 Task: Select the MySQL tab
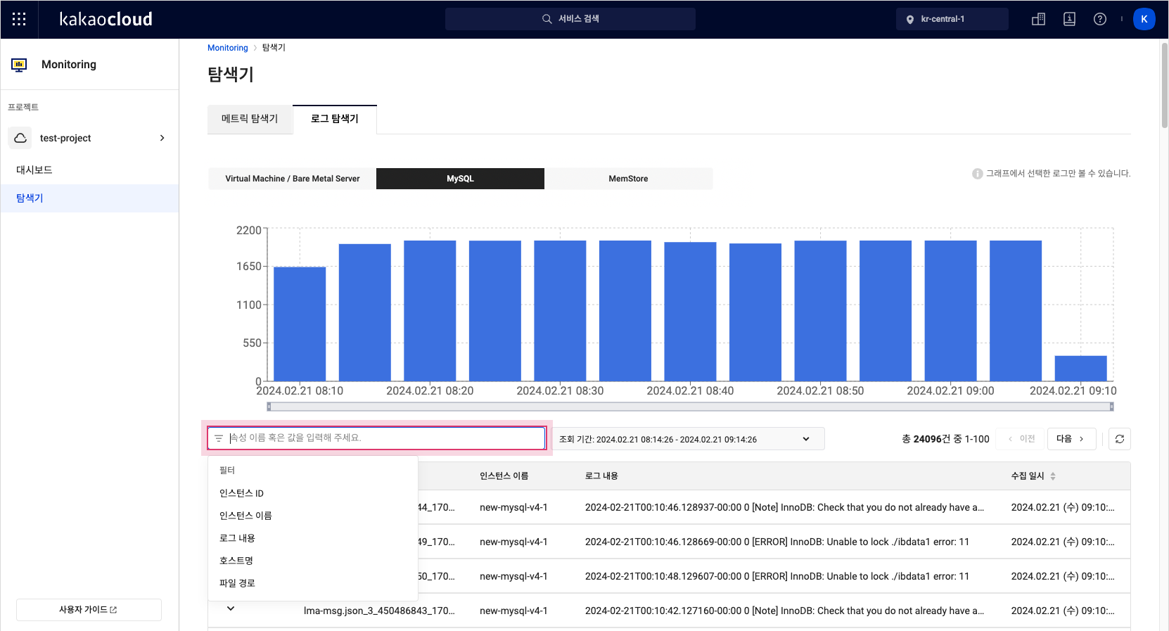pos(460,179)
